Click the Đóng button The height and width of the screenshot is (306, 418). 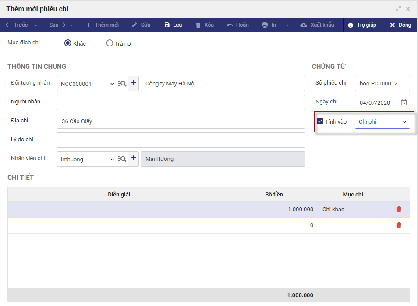tap(400, 25)
